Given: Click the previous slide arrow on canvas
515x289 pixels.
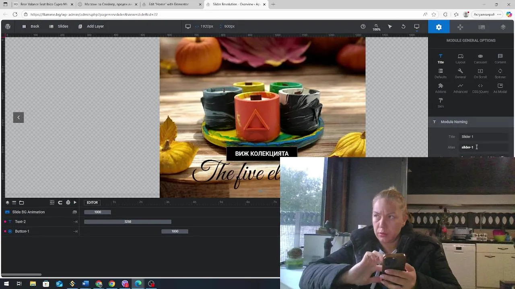Looking at the screenshot, I should tap(19, 117).
